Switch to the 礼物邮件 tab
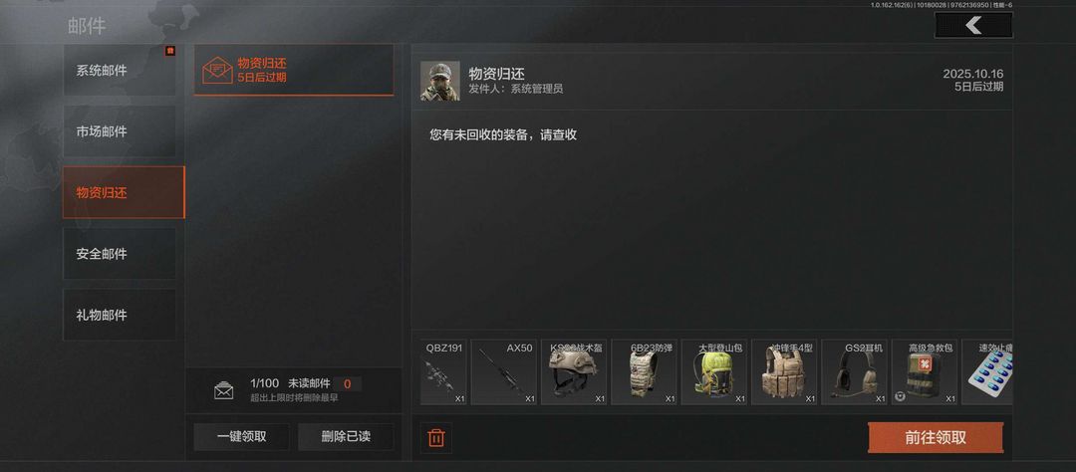Viewport: 1076px width, 472px height. 120,315
